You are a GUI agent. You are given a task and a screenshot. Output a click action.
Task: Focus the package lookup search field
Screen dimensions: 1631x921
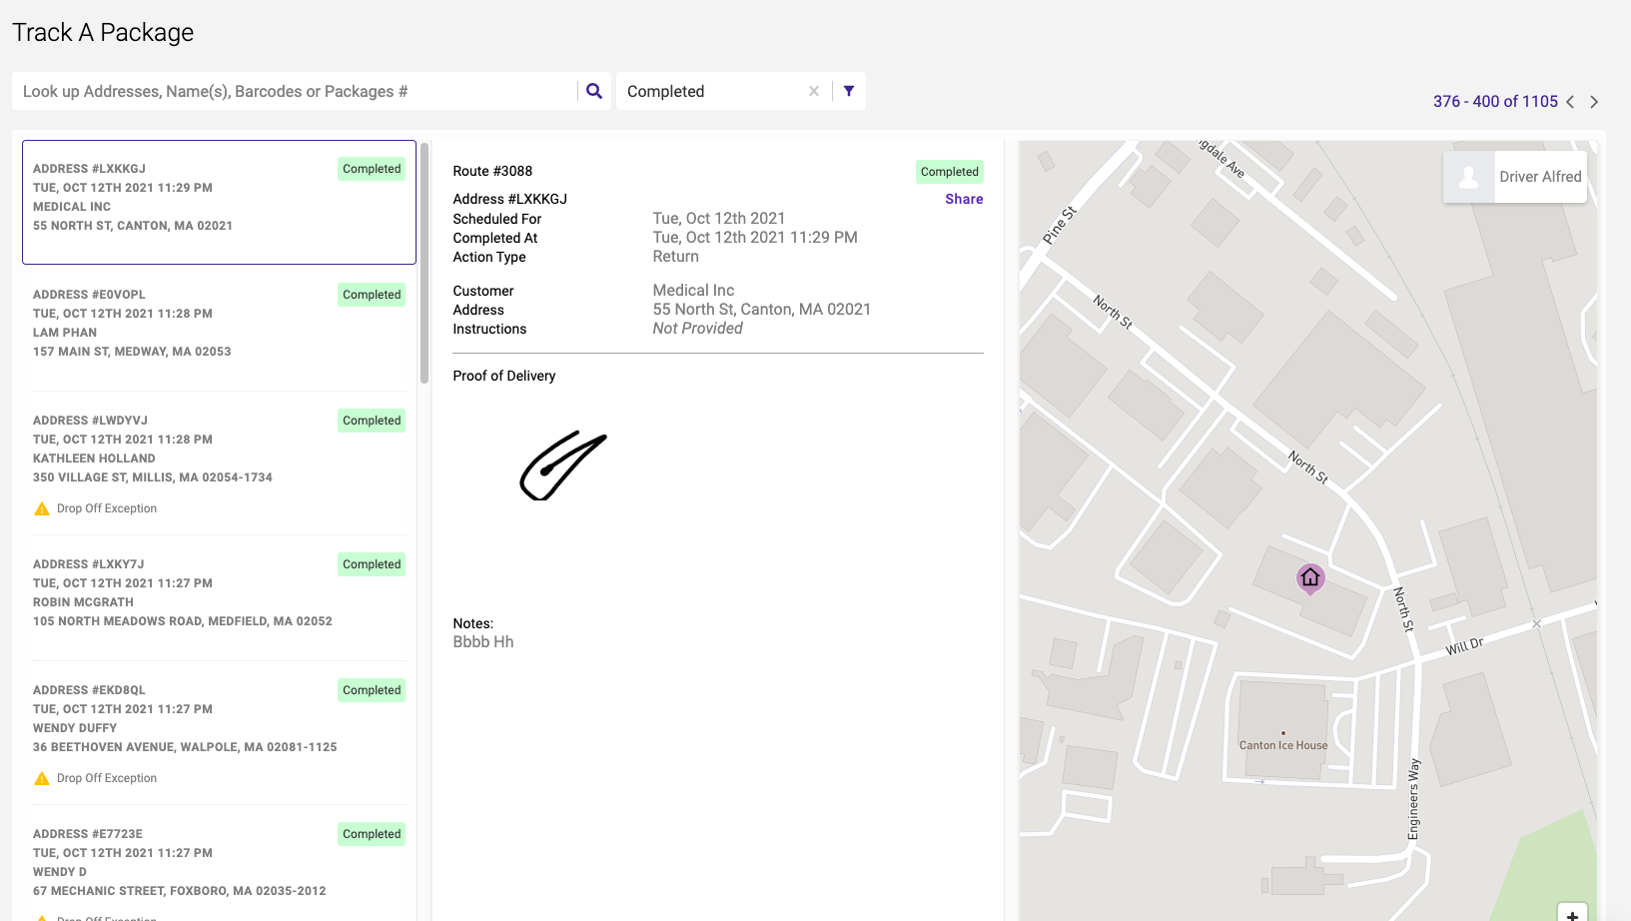[295, 91]
